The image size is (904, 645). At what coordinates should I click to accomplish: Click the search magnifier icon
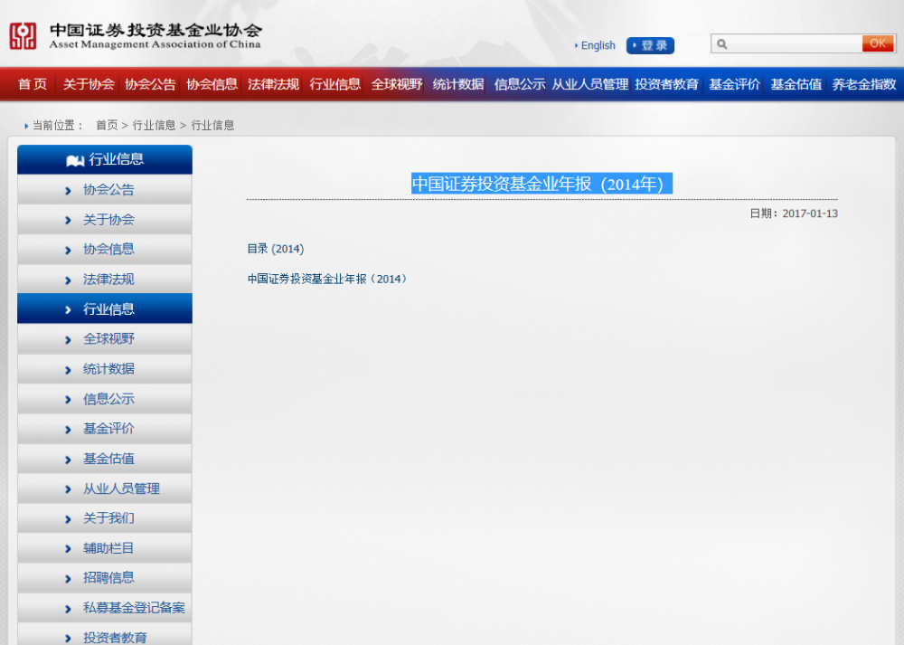point(721,43)
